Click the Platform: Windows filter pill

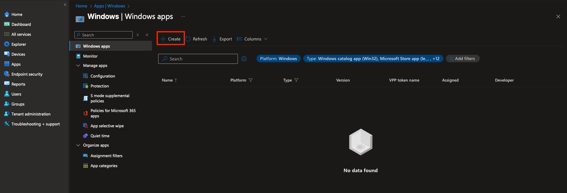point(278,59)
